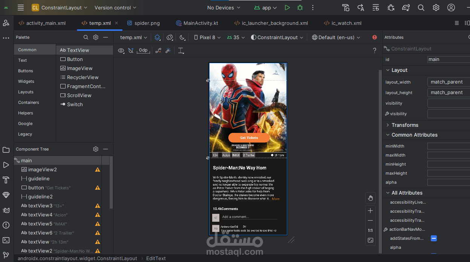The height and width of the screenshot is (262, 470).
Task: Open Logcat cat icon tool window
Action: tap(6, 210)
